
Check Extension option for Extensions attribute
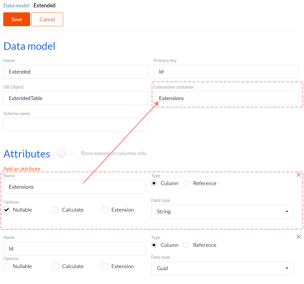[x=105, y=210]
